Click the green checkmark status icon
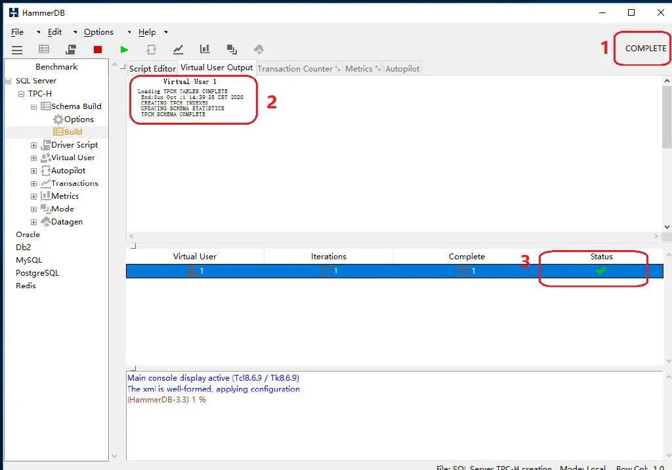This screenshot has height=470, width=672. coord(601,270)
